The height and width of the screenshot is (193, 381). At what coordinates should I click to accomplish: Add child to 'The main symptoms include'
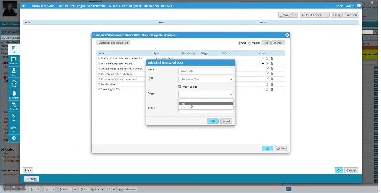[x=263, y=64]
